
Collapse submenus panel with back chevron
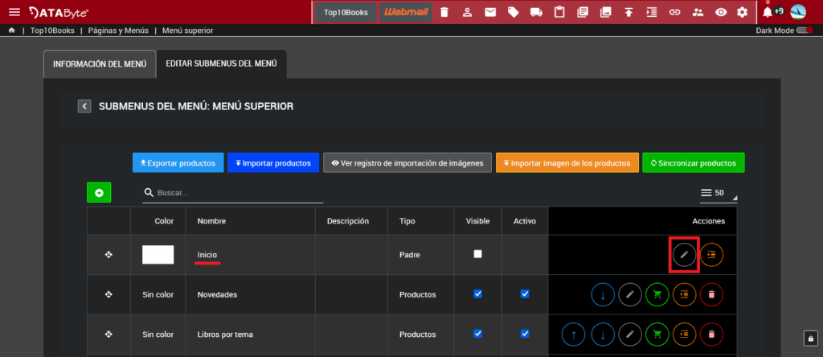tap(84, 106)
